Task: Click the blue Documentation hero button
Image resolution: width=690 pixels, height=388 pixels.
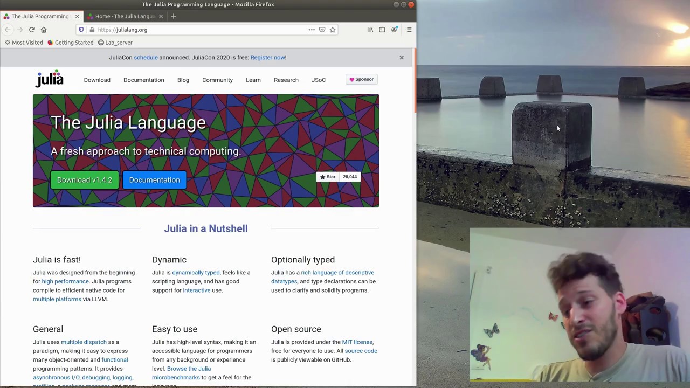Action: coord(154,180)
